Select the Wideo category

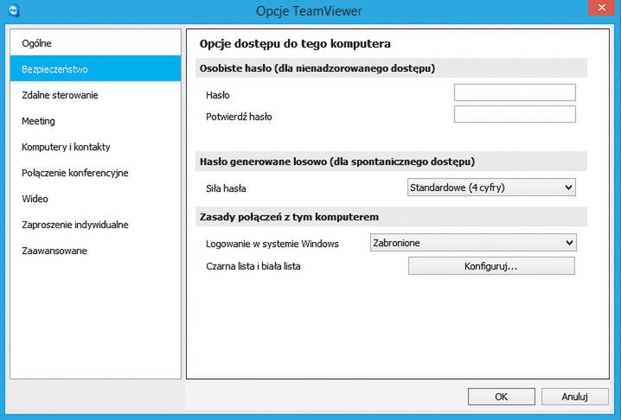95,199
